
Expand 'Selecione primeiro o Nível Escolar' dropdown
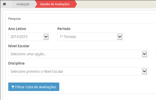point(75,71)
